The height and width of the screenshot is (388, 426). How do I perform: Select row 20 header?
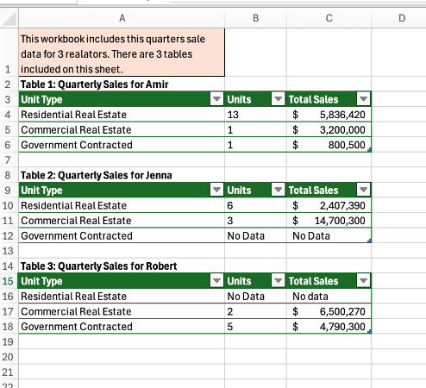coord(9,357)
